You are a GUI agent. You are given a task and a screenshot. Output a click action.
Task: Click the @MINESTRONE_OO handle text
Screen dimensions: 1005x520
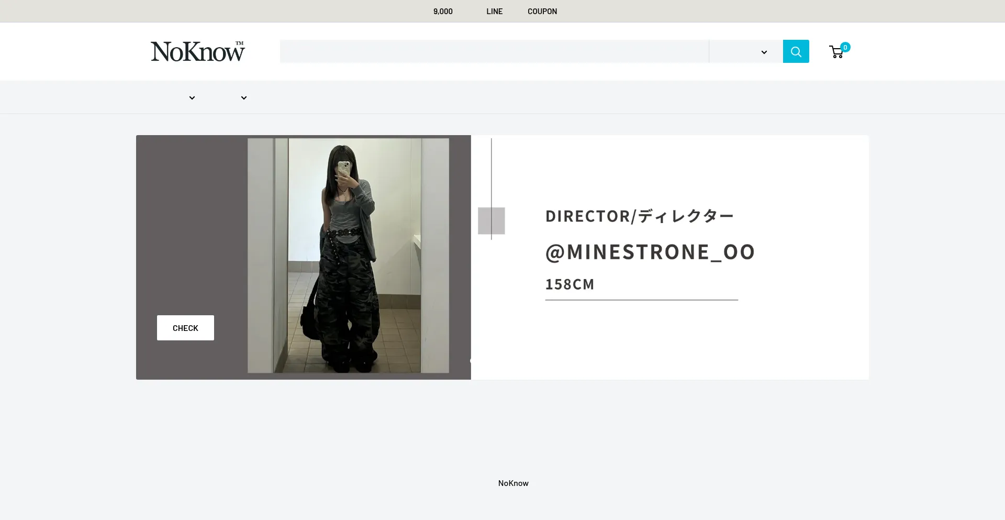650,252
